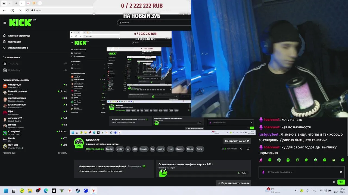
Task: Click toshneet LIVE avatar
Action: tap(79, 143)
